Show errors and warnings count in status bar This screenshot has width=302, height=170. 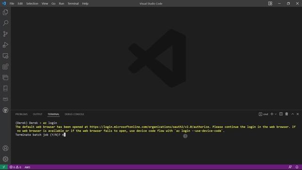[15, 167]
